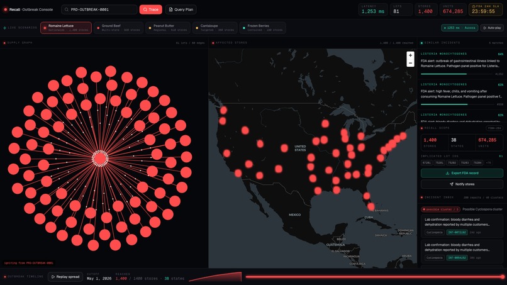Click Notify stores

tap(462, 184)
